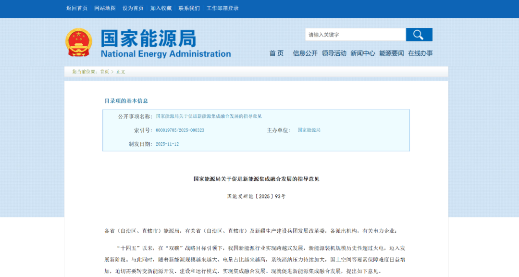
Task: Click the issue date 2025-11-12
Action: click(167, 144)
